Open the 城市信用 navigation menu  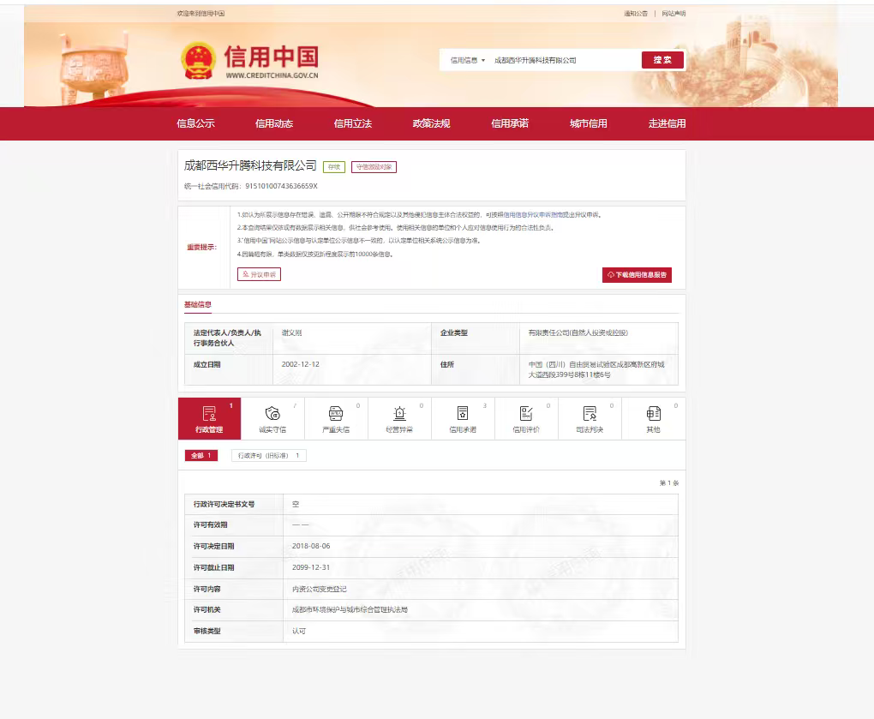(x=589, y=123)
